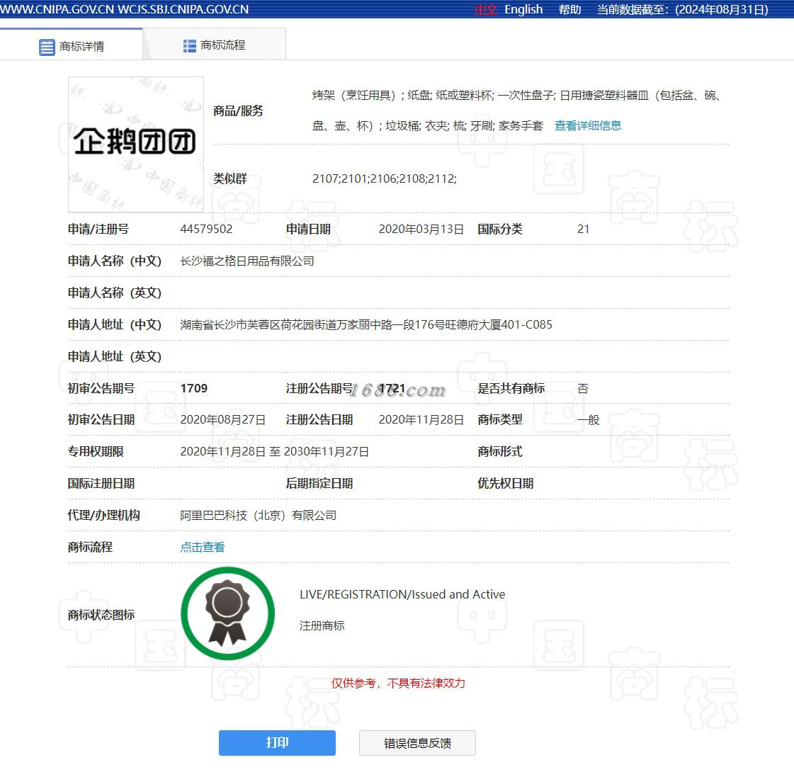Select the 类似群 field label
This screenshot has height=777, width=794.
tap(230, 178)
